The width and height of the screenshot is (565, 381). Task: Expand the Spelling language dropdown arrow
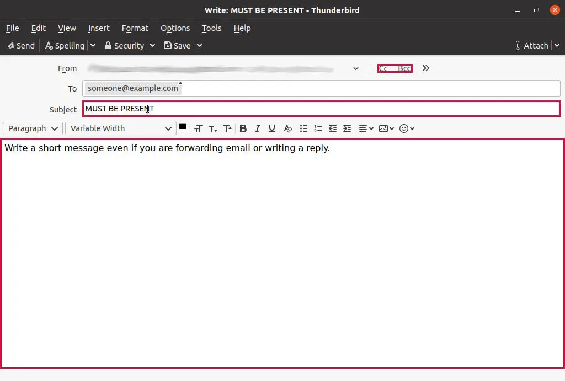[93, 46]
